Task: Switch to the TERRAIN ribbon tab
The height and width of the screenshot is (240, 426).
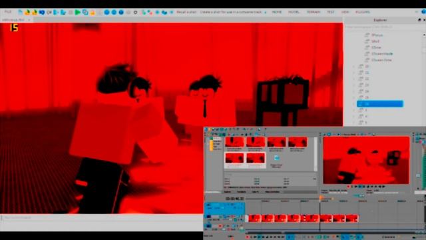Action: pos(313,12)
